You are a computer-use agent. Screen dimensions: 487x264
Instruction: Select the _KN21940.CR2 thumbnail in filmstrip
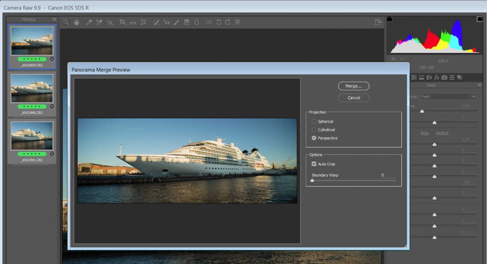coord(32,89)
